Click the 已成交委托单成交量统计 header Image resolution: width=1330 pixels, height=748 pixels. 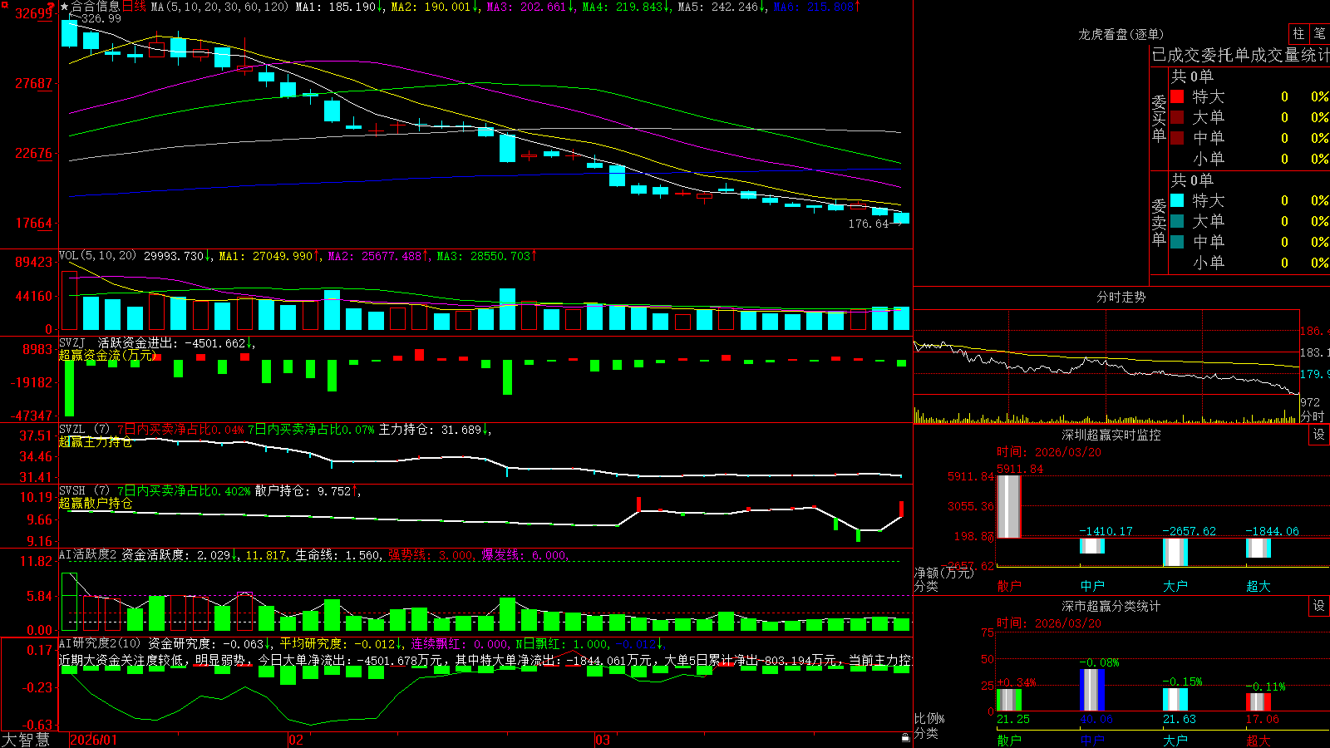coord(1240,55)
